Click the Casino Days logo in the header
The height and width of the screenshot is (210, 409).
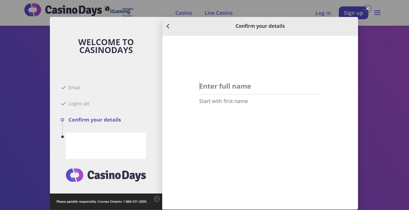[x=63, y=10]
